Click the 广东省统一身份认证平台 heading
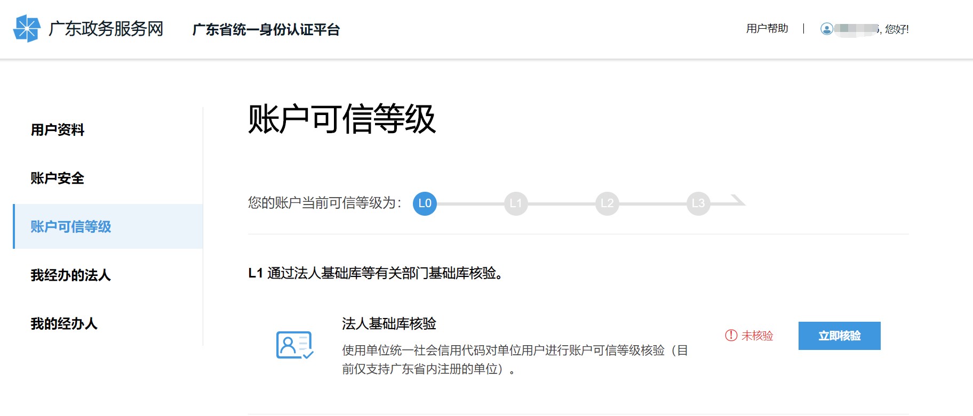 [266, 30]
